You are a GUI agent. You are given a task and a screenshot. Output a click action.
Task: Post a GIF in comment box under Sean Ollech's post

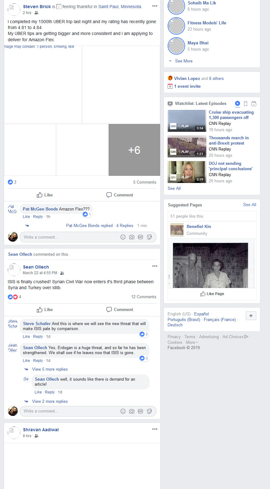[x=140, y=411]
